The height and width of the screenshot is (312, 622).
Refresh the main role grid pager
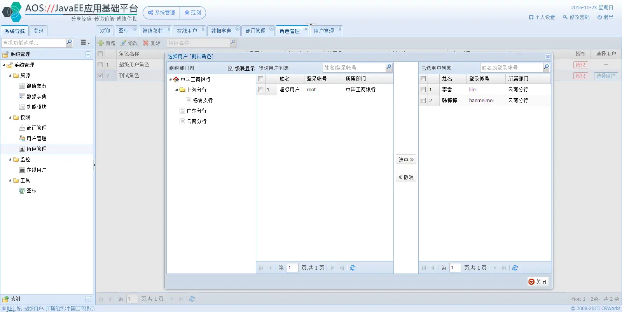(x=192, y=299)
